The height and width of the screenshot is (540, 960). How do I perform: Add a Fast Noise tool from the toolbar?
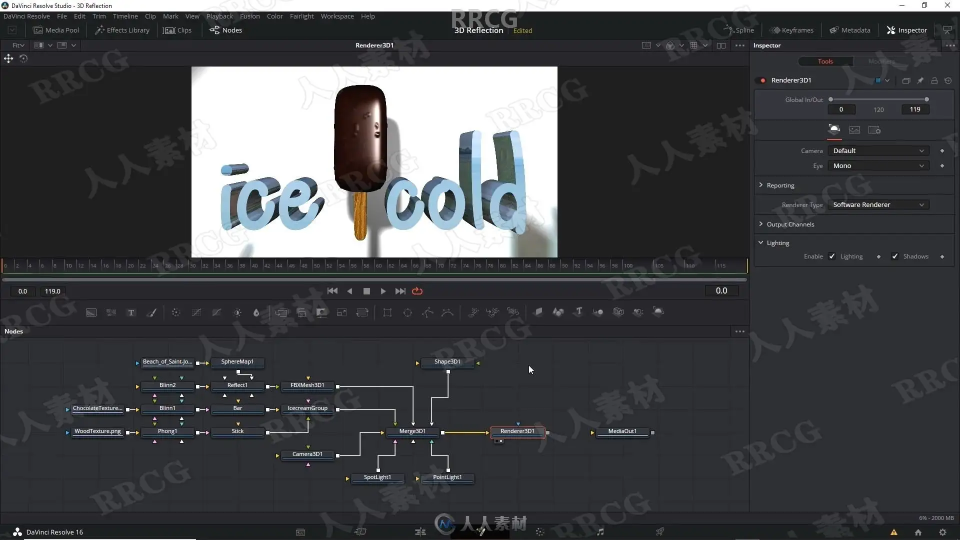111,312
